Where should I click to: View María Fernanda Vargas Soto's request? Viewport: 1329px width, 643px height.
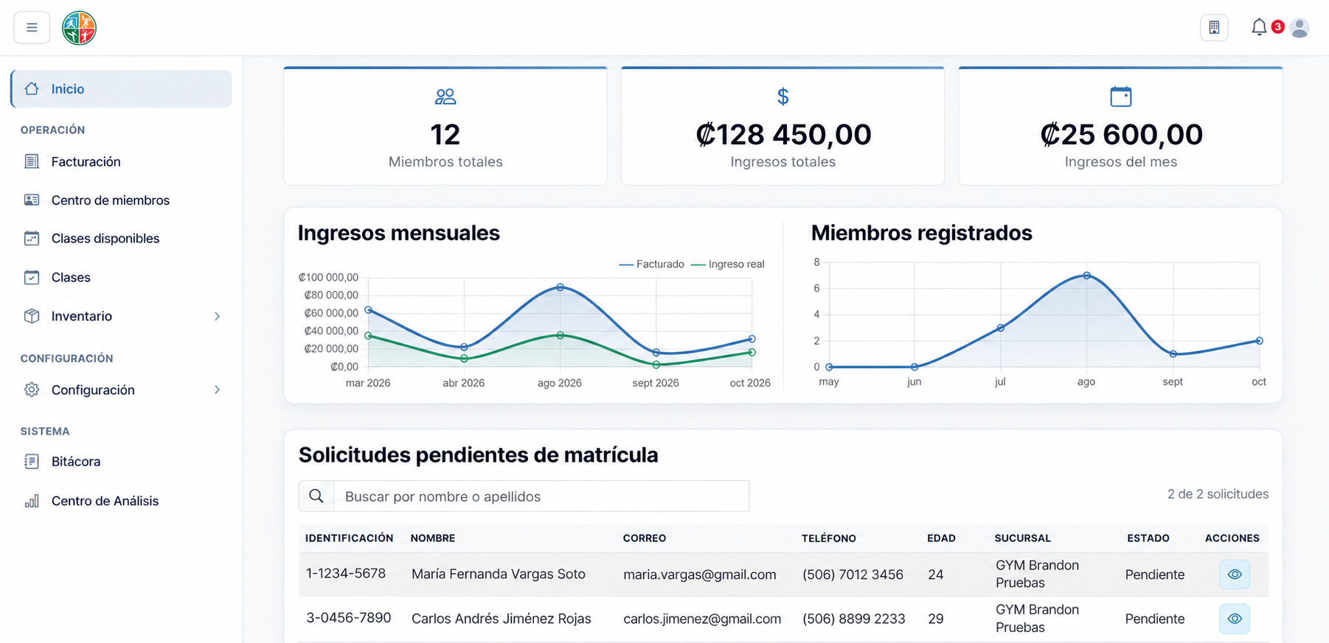pyautogui.click(x=1235, y=575)
